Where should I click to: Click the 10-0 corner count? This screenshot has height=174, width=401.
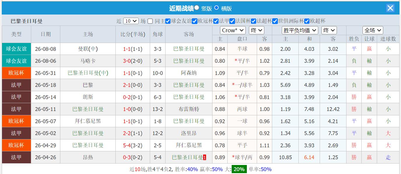pyautogui.click(x=158, y=73)
